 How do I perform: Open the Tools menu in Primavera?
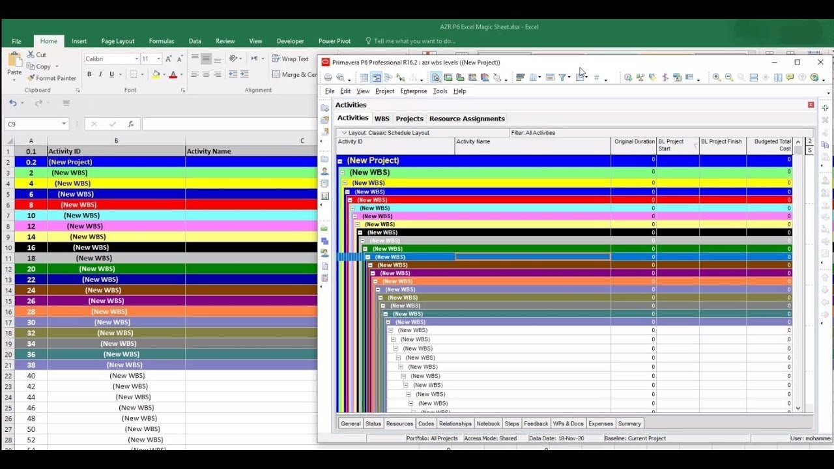pyautogui.click(x=440, y=91)
